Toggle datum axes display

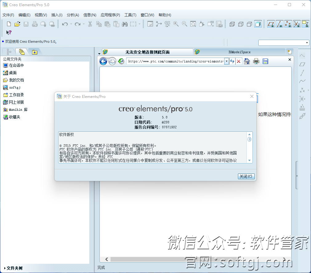280,24
